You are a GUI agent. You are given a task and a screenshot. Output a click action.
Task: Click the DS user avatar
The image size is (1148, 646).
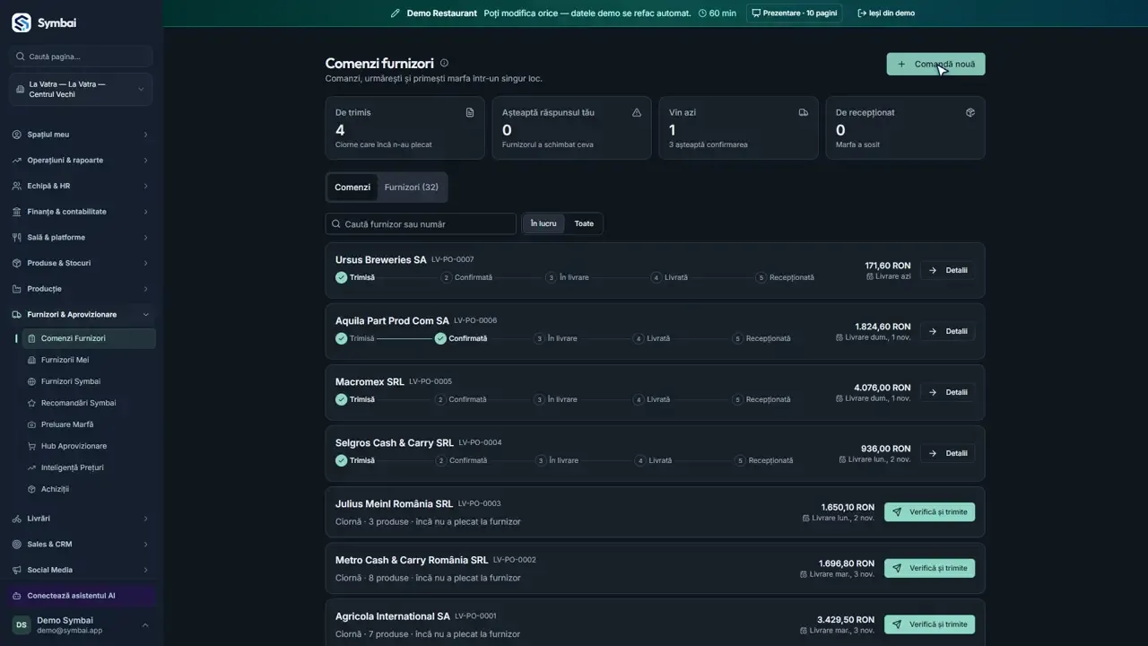(22, 625)
